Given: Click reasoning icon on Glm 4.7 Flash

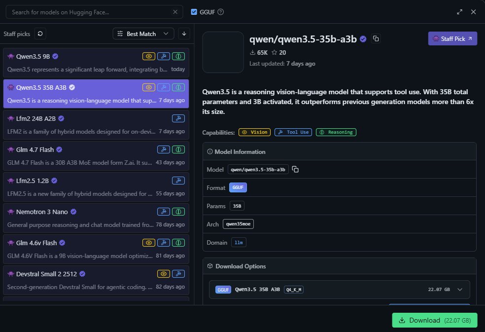Looking at the screenshot, I should 178,149.
